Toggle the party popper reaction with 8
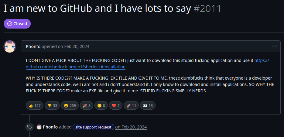The image size is (284, 137). click(x=86, y=105)
